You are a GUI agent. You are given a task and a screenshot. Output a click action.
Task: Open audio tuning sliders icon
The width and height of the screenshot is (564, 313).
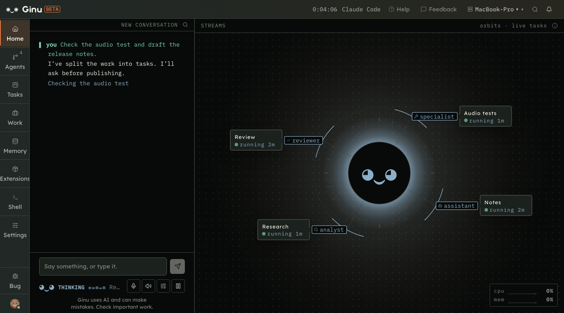tap(163, 286)
